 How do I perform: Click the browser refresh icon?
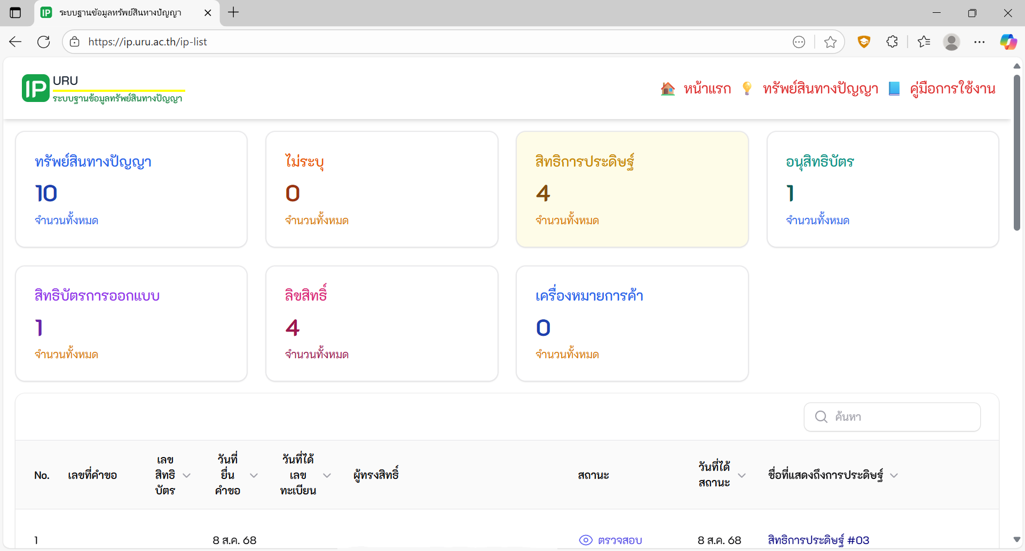point(44,42)
